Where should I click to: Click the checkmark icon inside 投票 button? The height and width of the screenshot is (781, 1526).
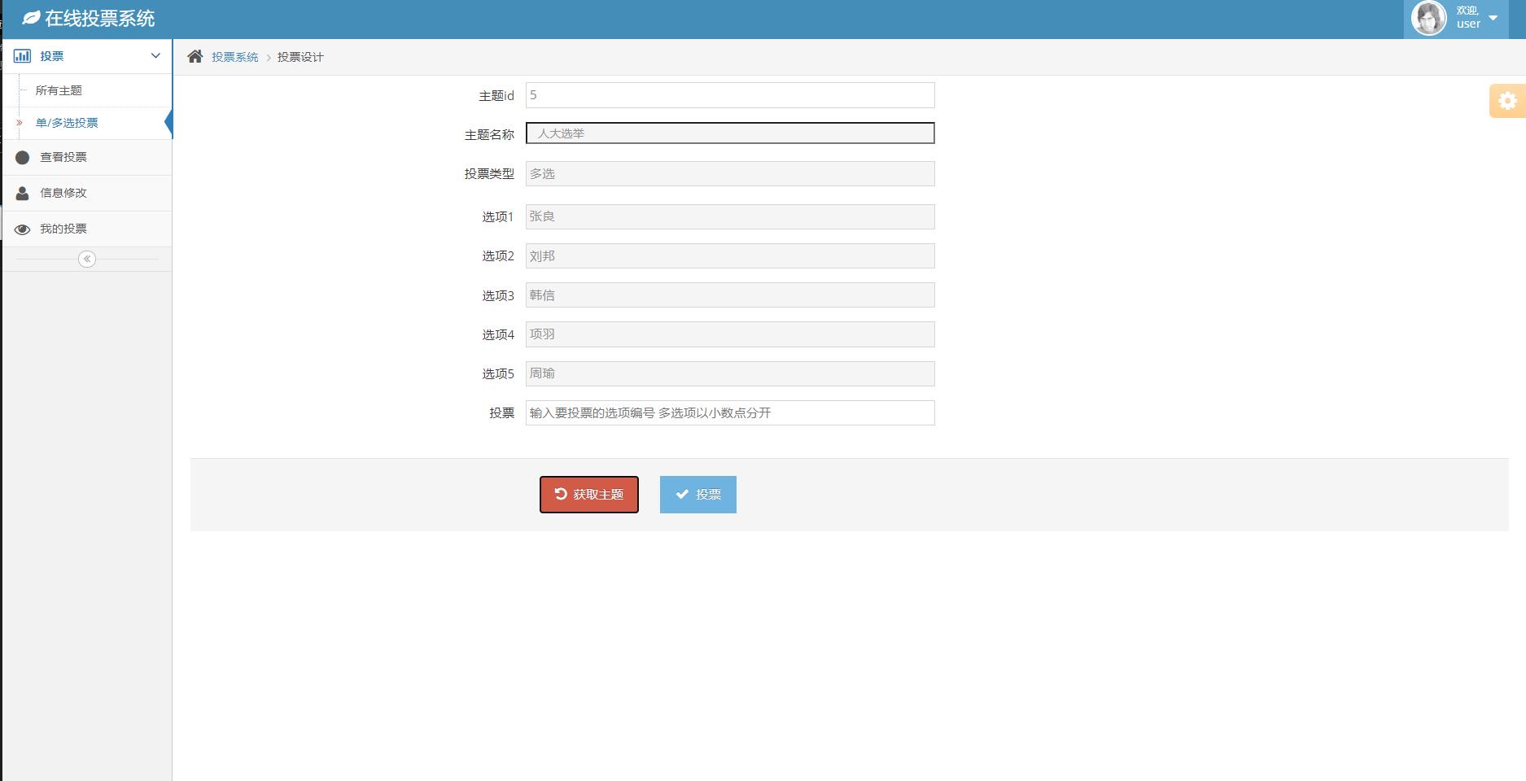tap(684, 493)
